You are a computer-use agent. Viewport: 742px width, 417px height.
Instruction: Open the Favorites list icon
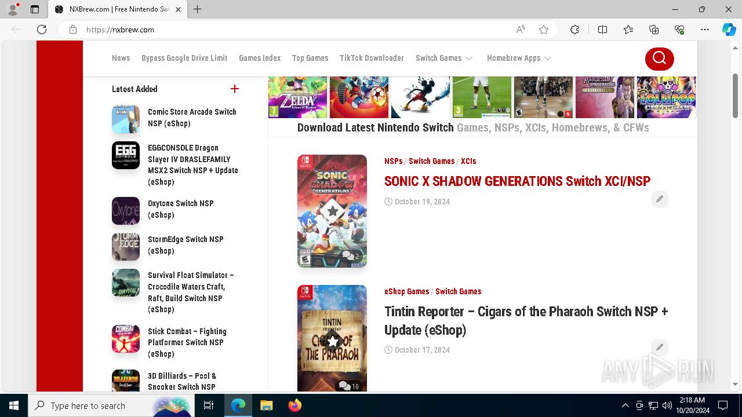click(628, 30)
